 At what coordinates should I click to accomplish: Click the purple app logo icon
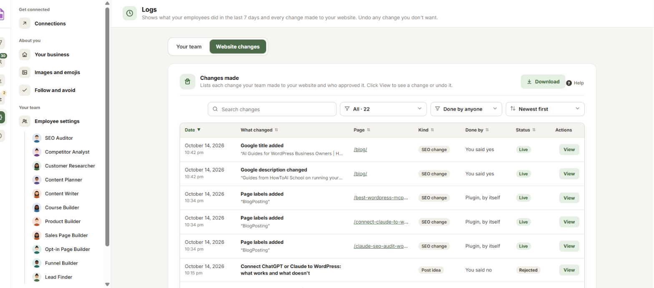2,13
